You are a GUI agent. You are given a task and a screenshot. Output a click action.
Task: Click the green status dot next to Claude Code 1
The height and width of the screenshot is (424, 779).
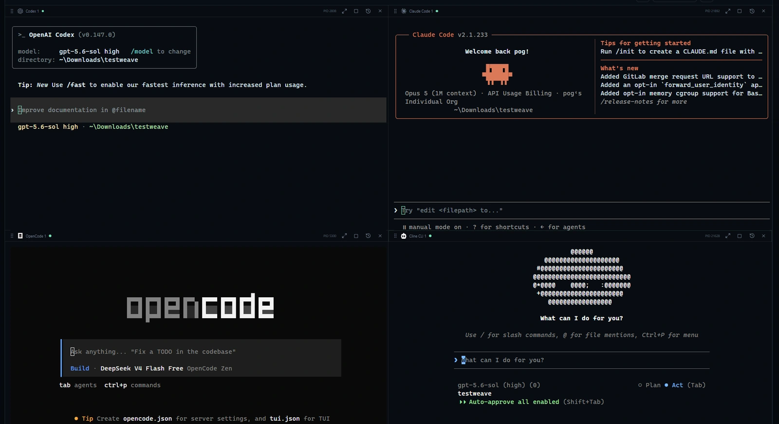(437, 11)
